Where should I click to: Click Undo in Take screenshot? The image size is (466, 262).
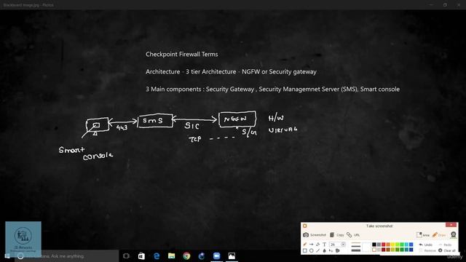click(x=425, y=245)
